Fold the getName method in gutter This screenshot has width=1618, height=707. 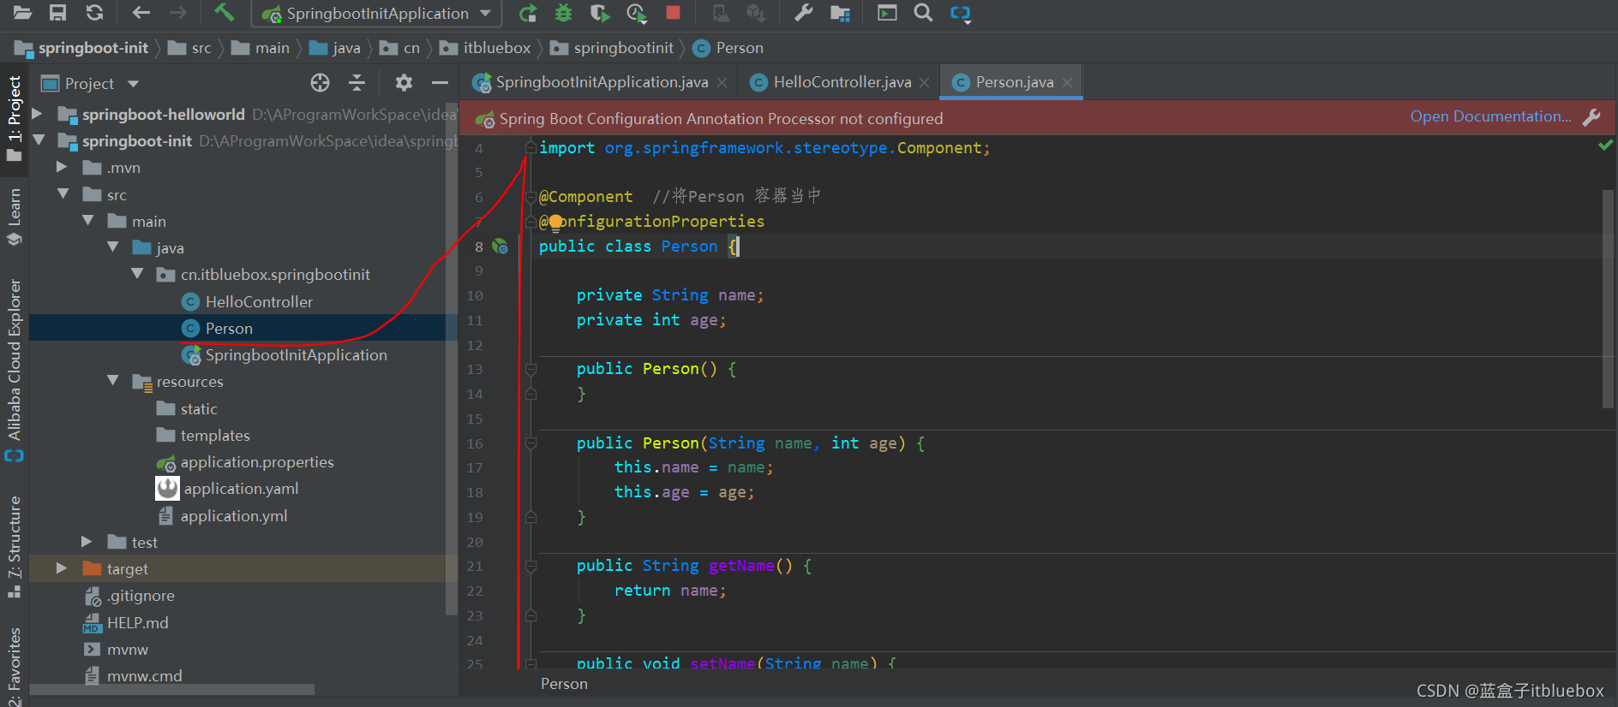(x=530, y=566)
